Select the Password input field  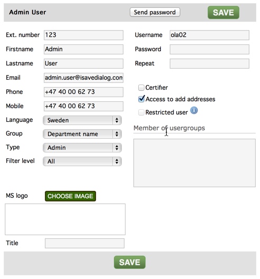(x=209, y=49)
